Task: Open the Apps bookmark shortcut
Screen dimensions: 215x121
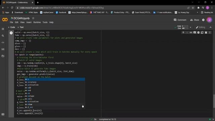Action: [6, 12]
